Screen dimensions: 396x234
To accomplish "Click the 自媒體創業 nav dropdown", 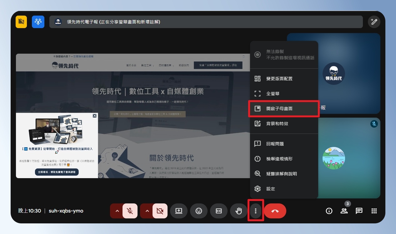I will (166, 65).
